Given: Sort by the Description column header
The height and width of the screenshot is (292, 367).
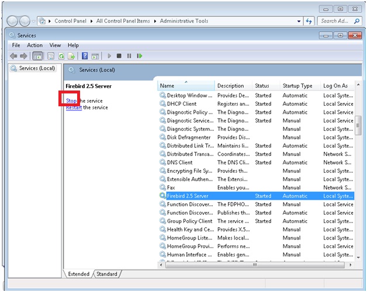Looking at the screenshot, I should (234, 86).
